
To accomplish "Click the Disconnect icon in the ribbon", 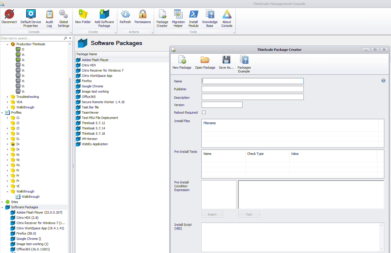I will [9, 17].
